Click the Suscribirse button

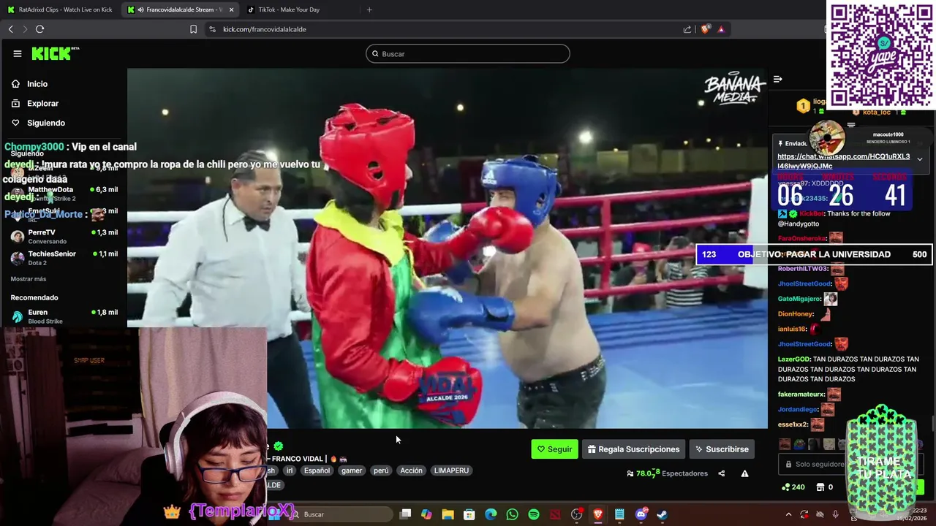(722, 449)
